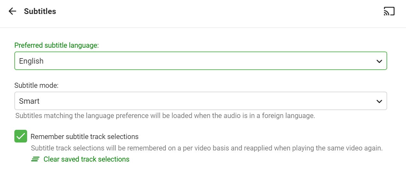Click the blank area below Clear saved track selections
The width and height of the screenshot is (406, 174).
coord(204,169)
